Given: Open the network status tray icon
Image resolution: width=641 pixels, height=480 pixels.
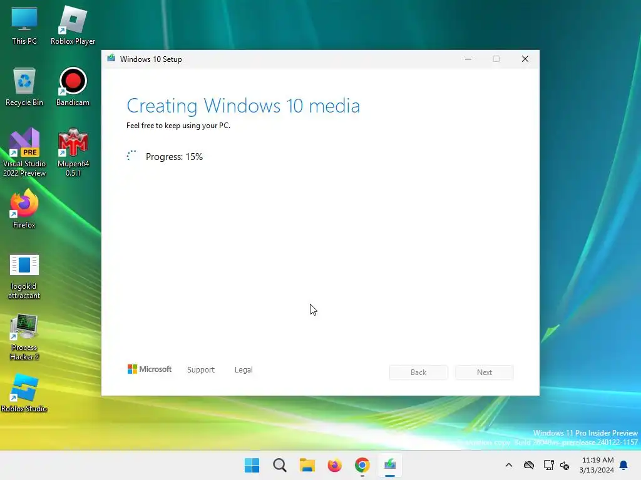Looking at the screenshot, I should coord(548,465).
